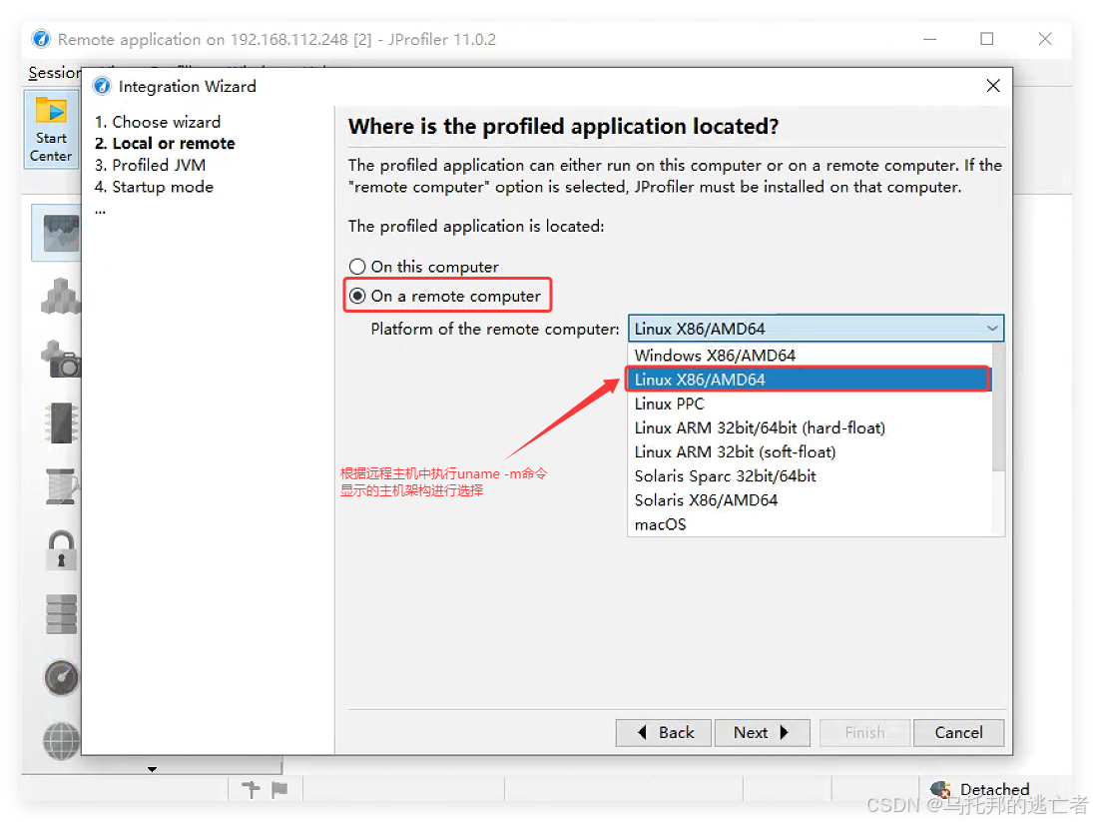Select the On this computer radio button

point(357,267)
